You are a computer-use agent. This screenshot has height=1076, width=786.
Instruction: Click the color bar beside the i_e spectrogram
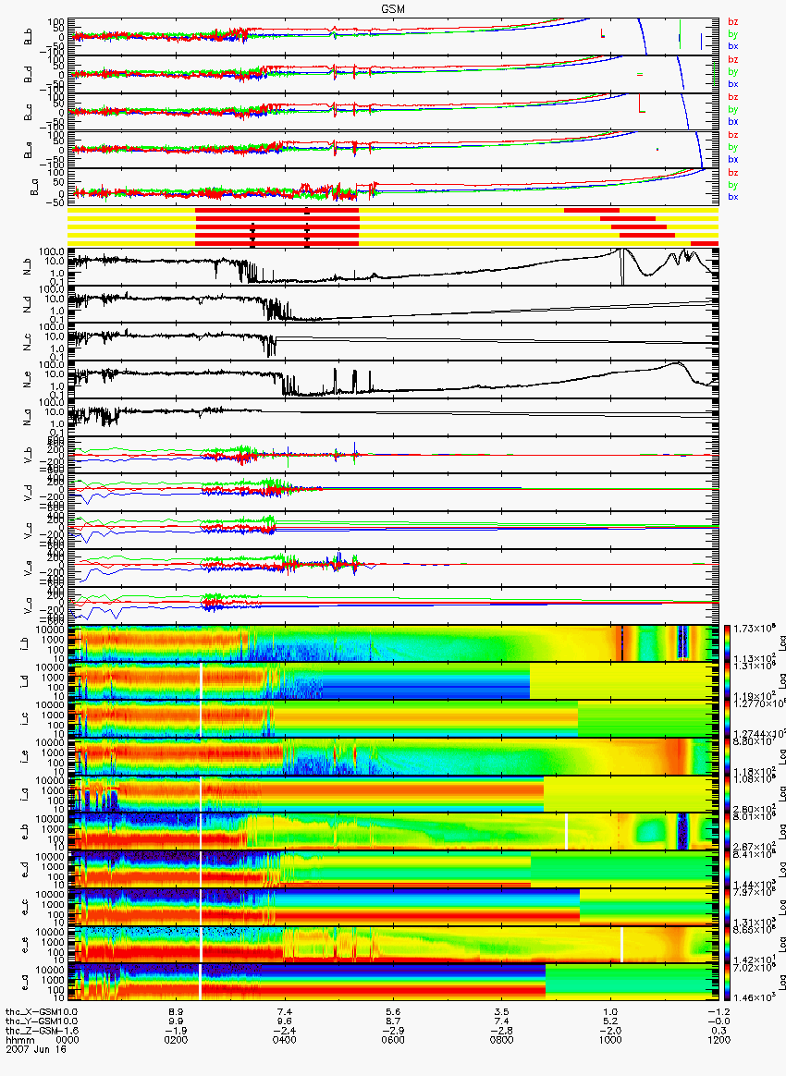click(728, 757)
